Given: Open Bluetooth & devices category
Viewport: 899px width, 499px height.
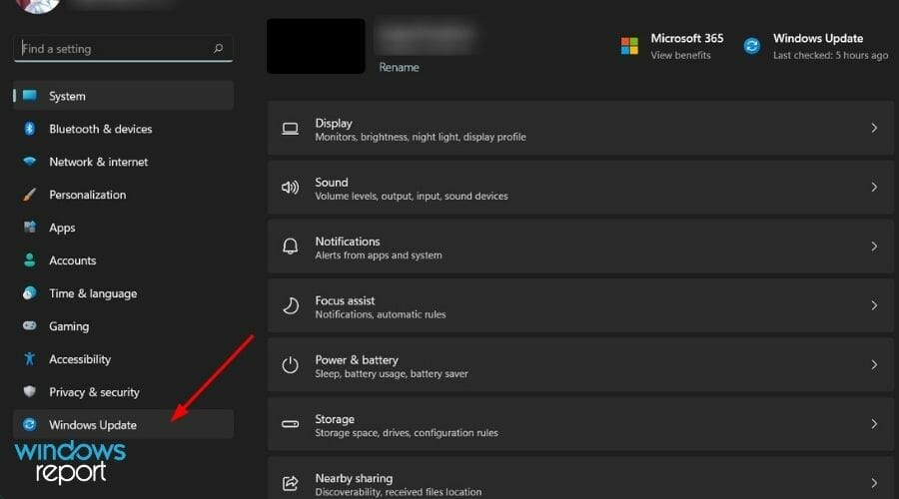Looking at the screenshot, I should [x=123, y=129].
